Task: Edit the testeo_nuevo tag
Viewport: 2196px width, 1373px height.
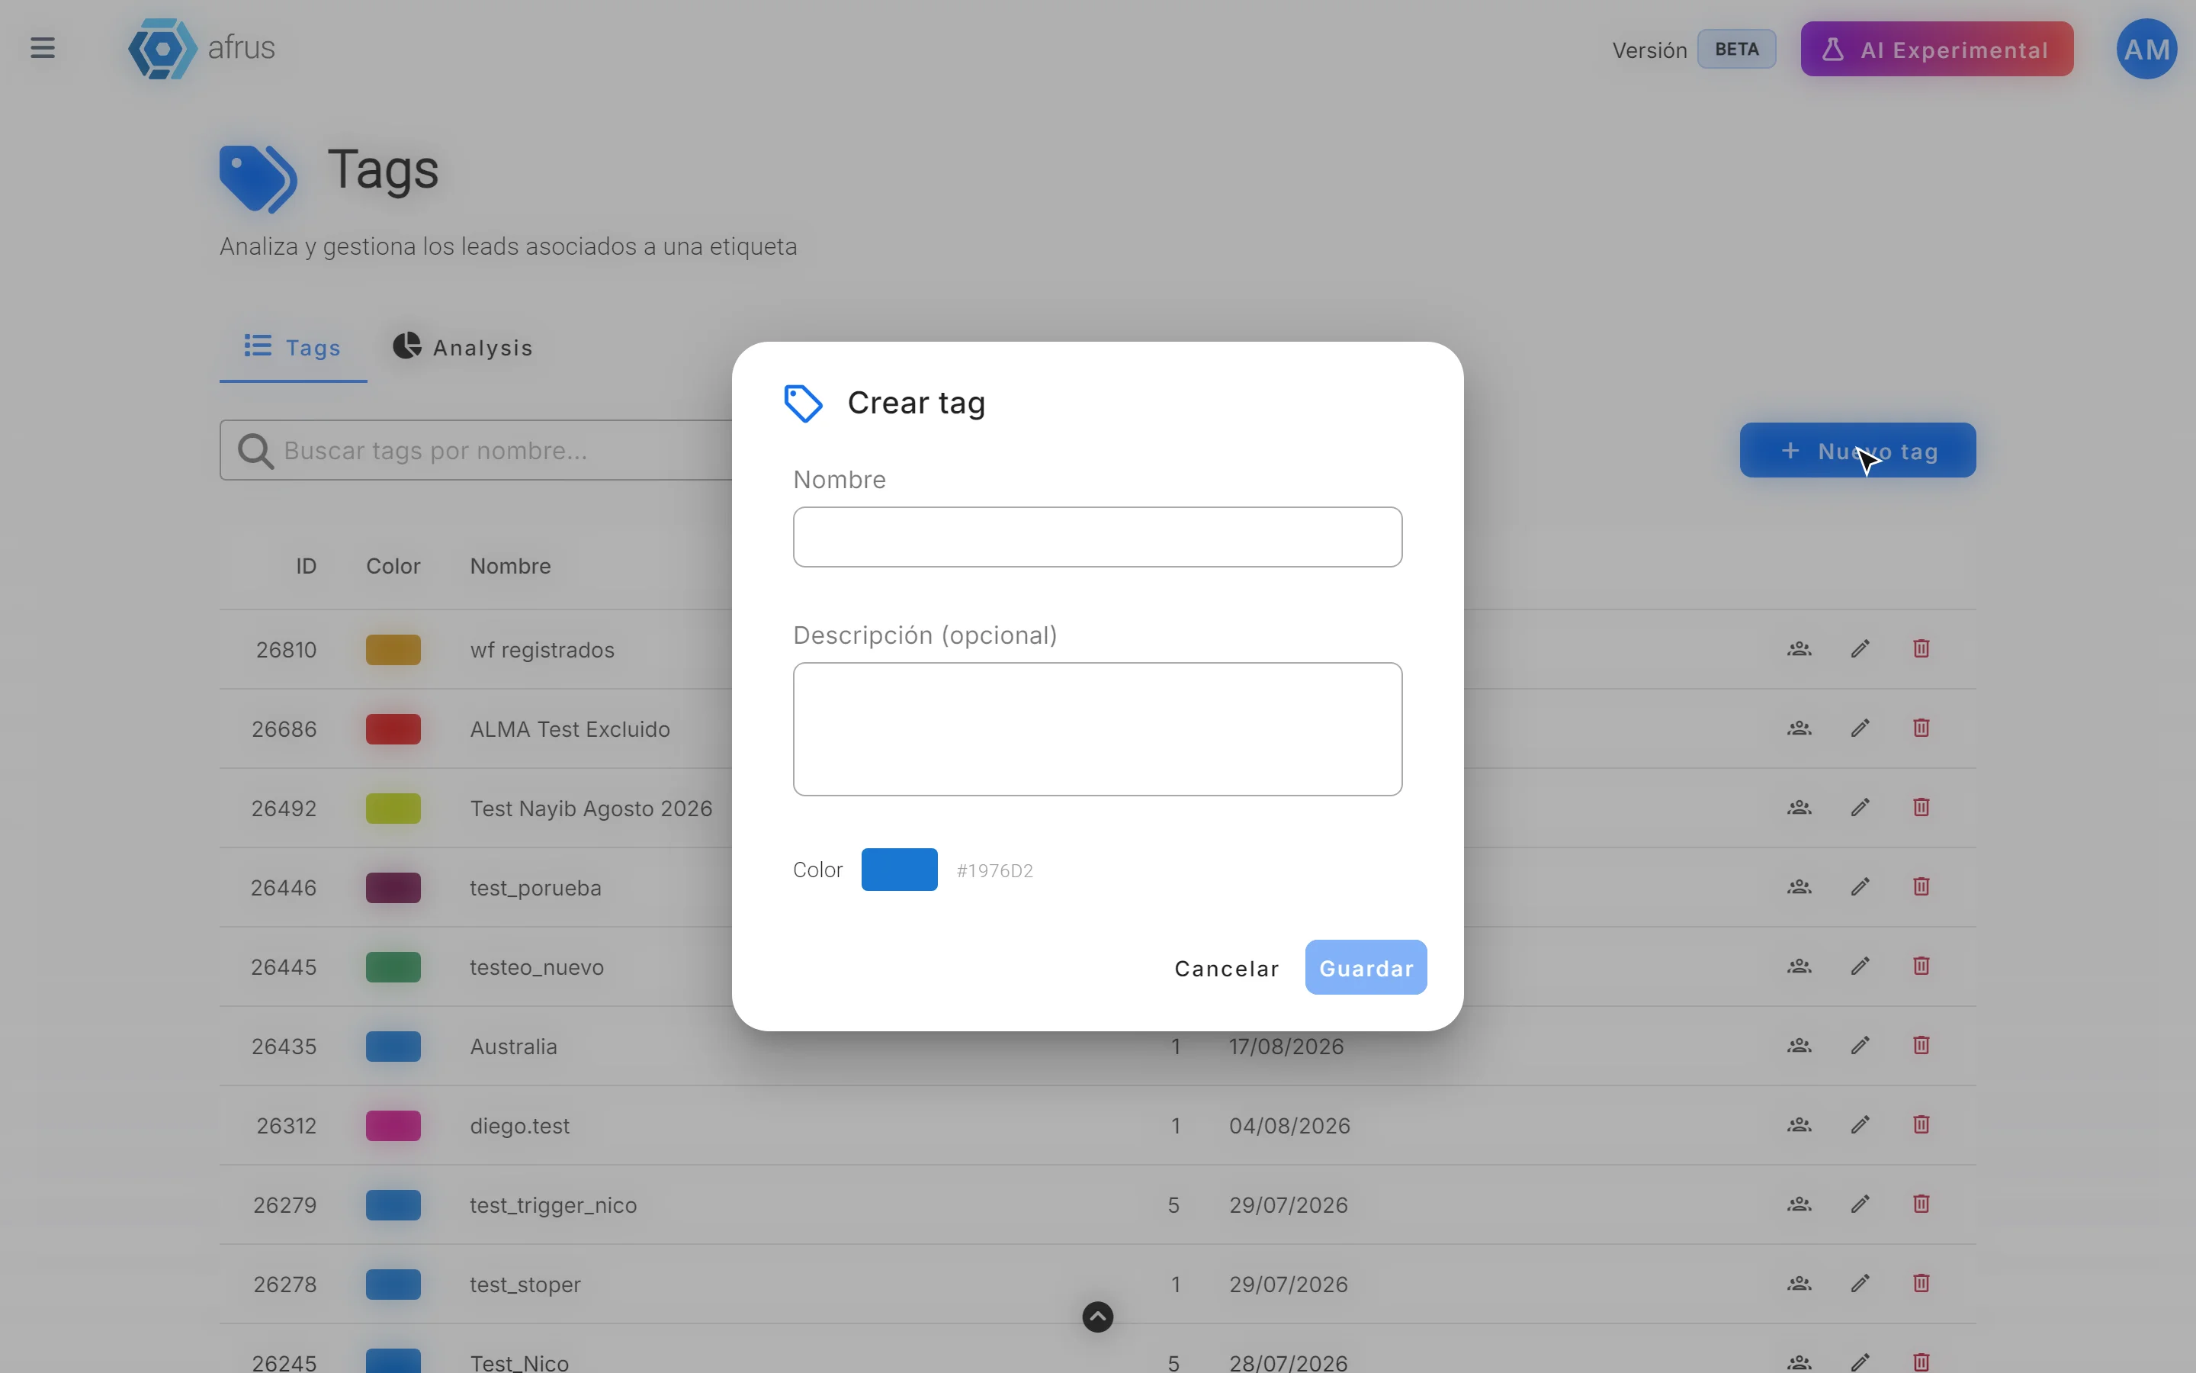Action: coord(1860,966)
